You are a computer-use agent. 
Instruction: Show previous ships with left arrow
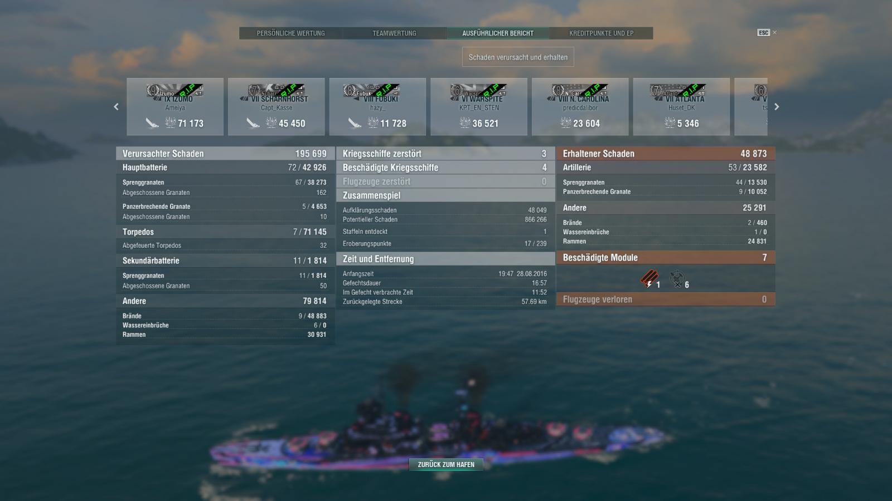point(116,107)
